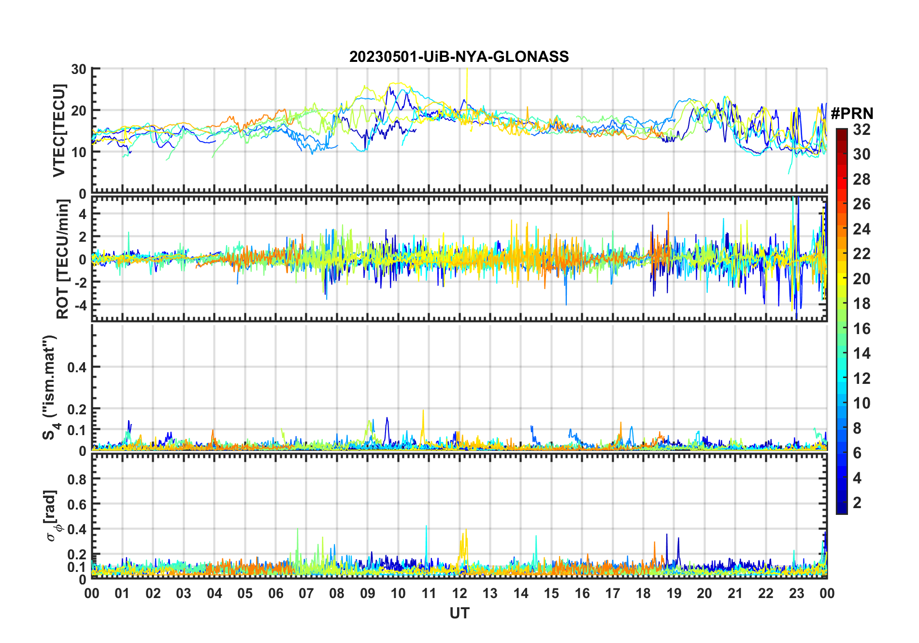Image resolution: width=919 pixels, height=643 pixels.
Task: Select the UT axis tick label 15
Action: tap(551, 593)
